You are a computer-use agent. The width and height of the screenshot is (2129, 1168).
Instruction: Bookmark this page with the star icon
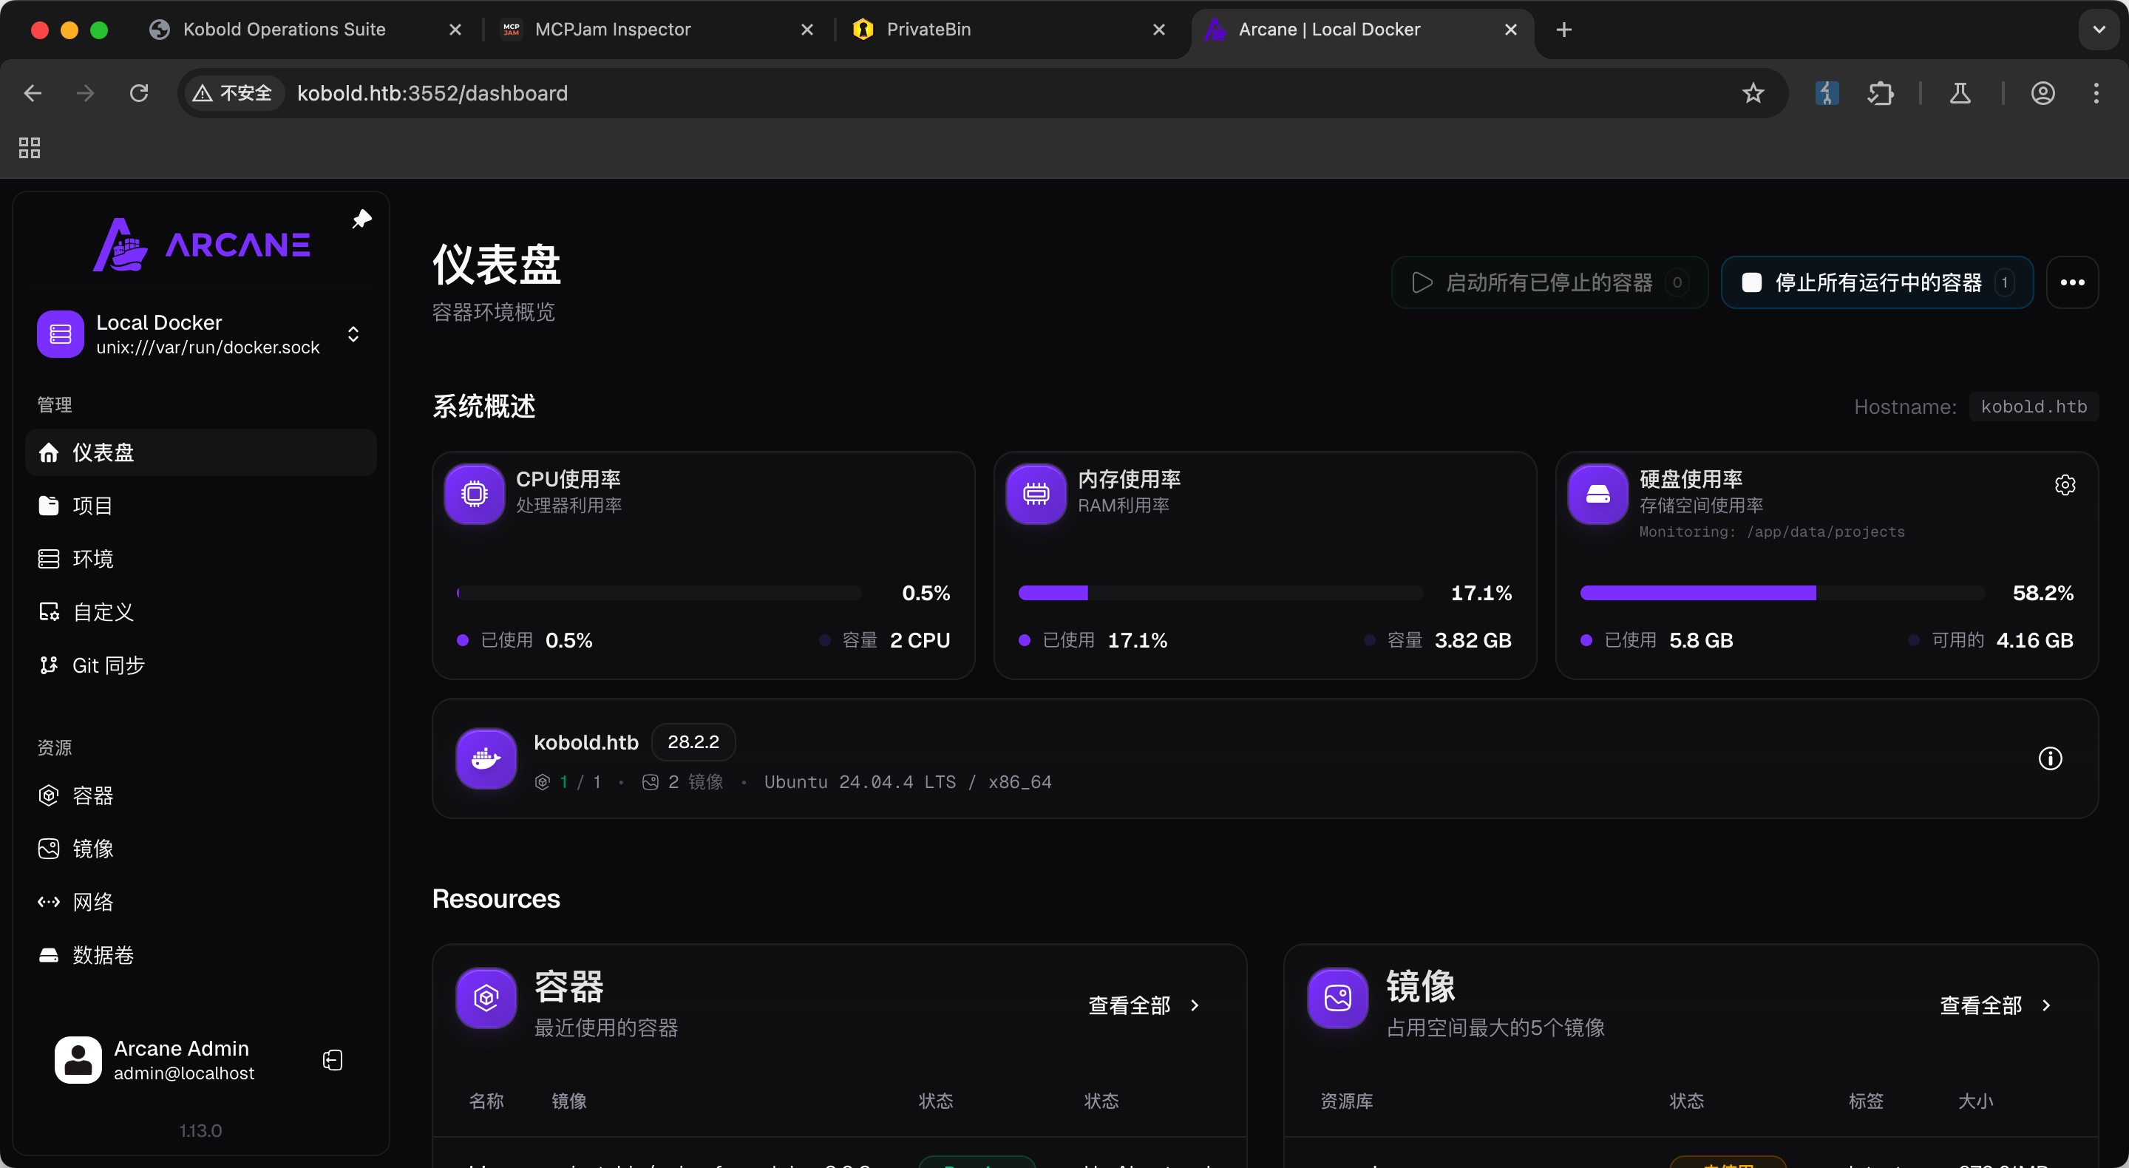pos(1752,93)
